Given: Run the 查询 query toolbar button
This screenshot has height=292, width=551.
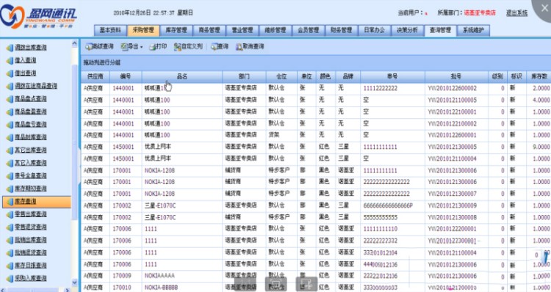Looking at the screenshot, I should 219,46.
